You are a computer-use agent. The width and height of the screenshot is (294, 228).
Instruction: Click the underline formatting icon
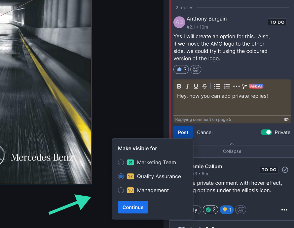pos(196,86)
